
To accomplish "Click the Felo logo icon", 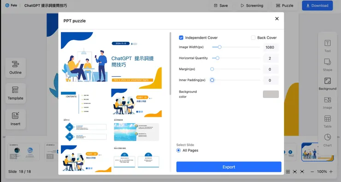I will point(7,5).
